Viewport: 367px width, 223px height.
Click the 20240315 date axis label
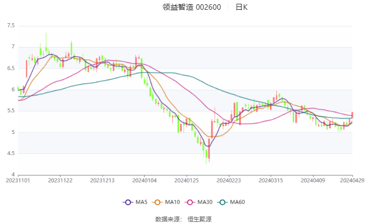[x=270, y=181]
